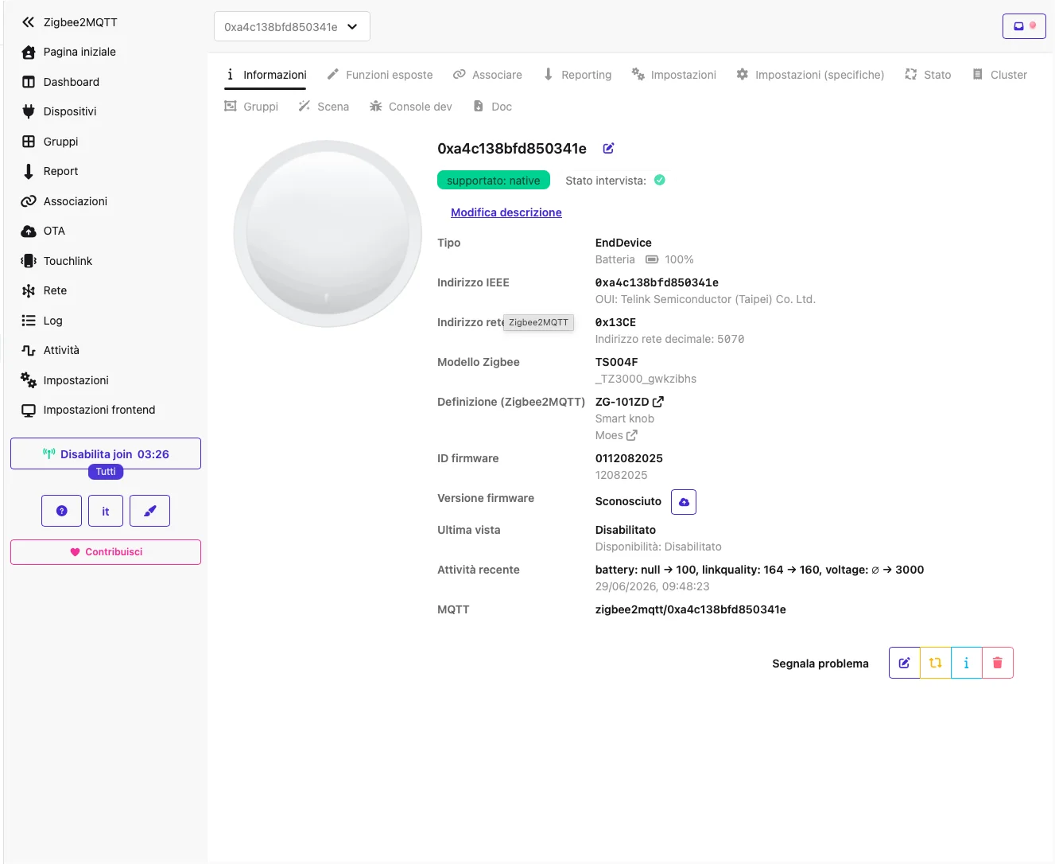Click the rename edit icon beside device name
1055x864 pixels.
coord(608,149)
